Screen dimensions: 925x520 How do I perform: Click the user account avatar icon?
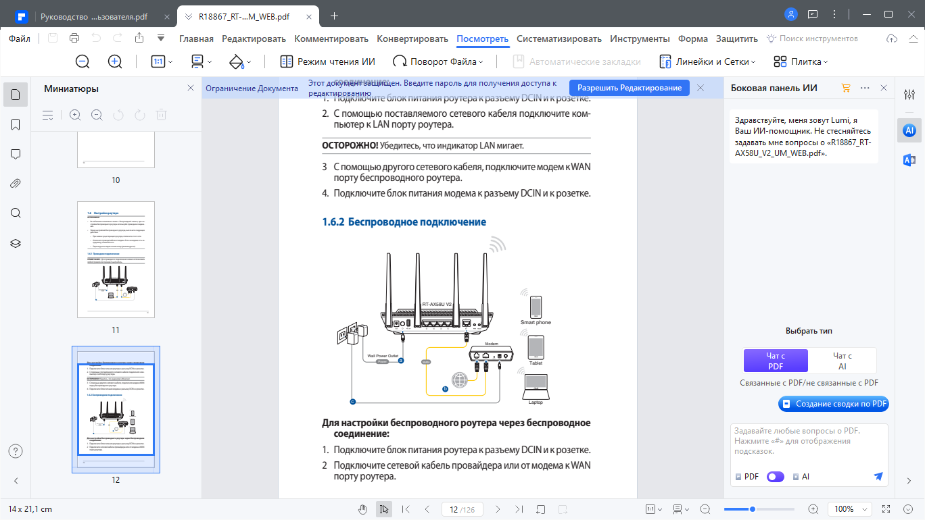tap(791, 14)
